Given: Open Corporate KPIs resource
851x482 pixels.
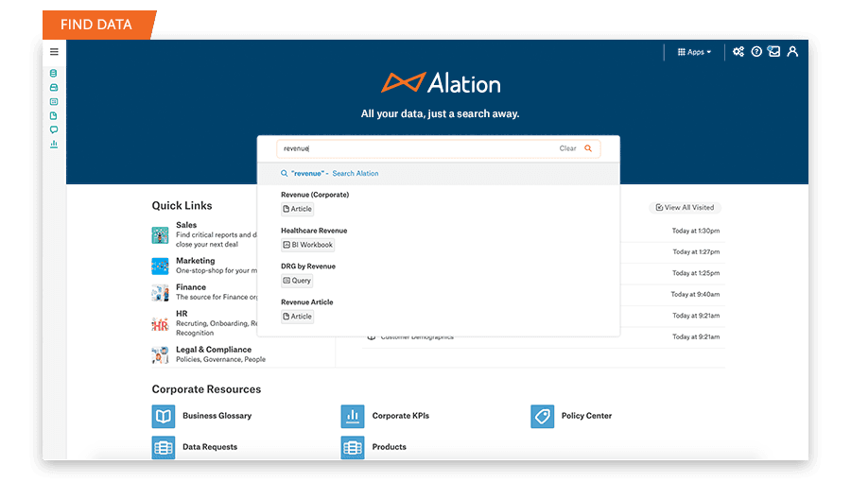Looking at the screenshot, I should 401,416.
